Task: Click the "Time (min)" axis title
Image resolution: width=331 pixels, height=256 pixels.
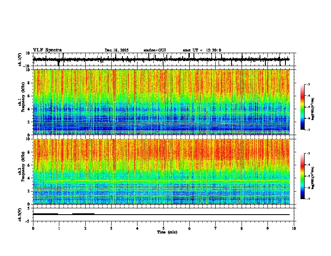Action: click(167, 232)
